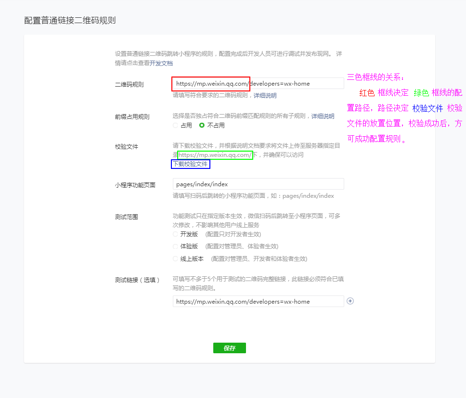Enable the 线上版本 test scope option
466x398 pixels.
(x=175, y=258)
